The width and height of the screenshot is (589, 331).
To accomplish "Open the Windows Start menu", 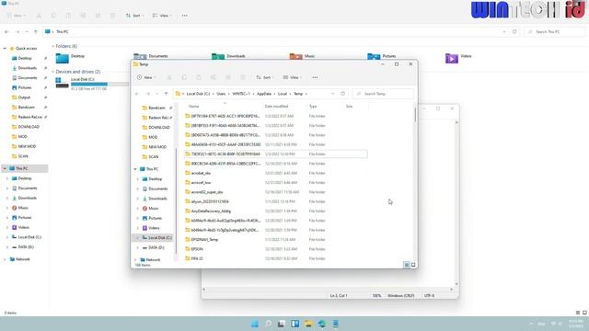I will (x=255, y=324).
